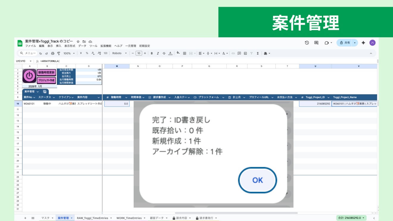The height and width of the screenshot is (221, 393).
Task: Add a new sheet with plus icon
Action: [x=25, y=218]
